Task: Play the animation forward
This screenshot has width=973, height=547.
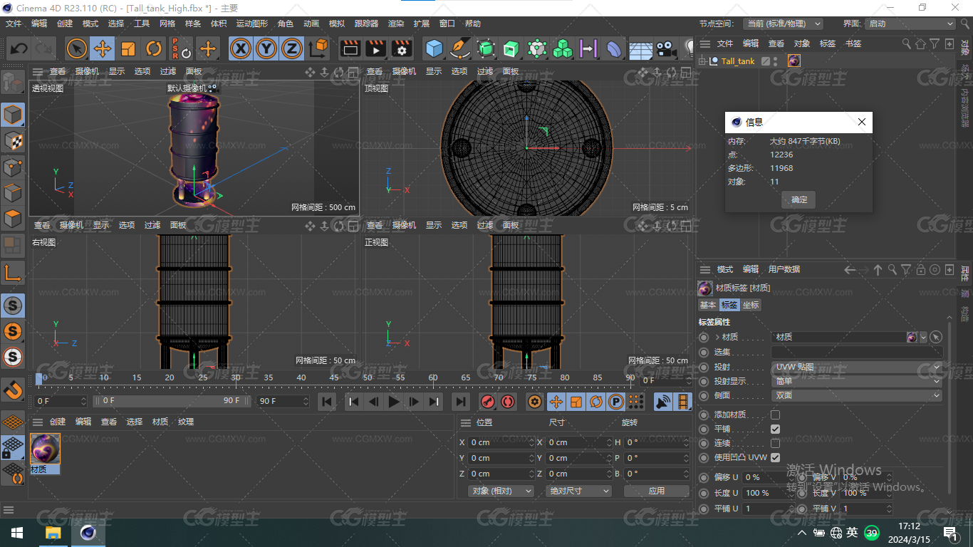Action: point(393,402)
